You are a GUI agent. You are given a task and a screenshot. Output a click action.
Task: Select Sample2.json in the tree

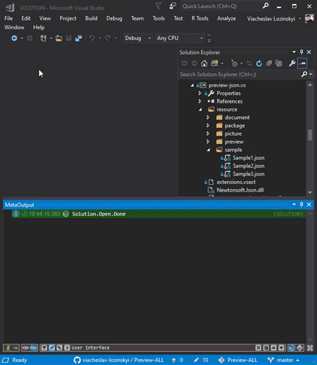point(249,166)
